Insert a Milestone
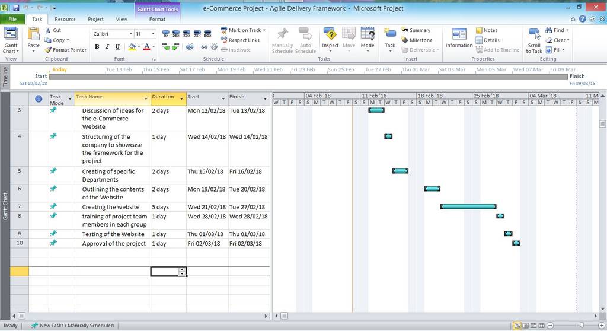This screenshot has width=607, height=331. (x=417, y=40)
